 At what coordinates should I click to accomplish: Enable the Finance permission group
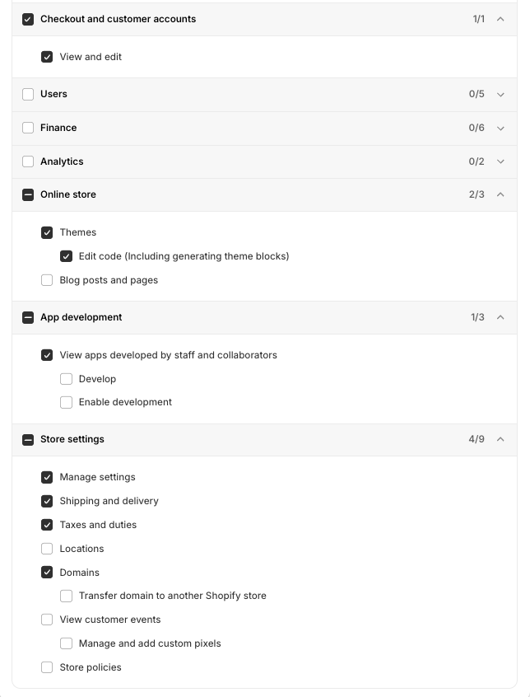(x=28, y=128)
